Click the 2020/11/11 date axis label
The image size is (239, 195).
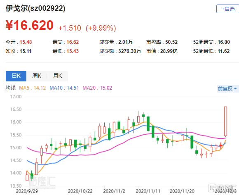148,191
